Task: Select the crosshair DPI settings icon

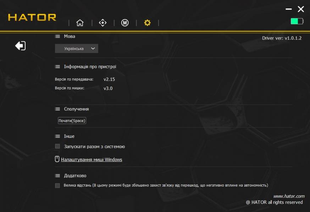Action: (103, 23)
